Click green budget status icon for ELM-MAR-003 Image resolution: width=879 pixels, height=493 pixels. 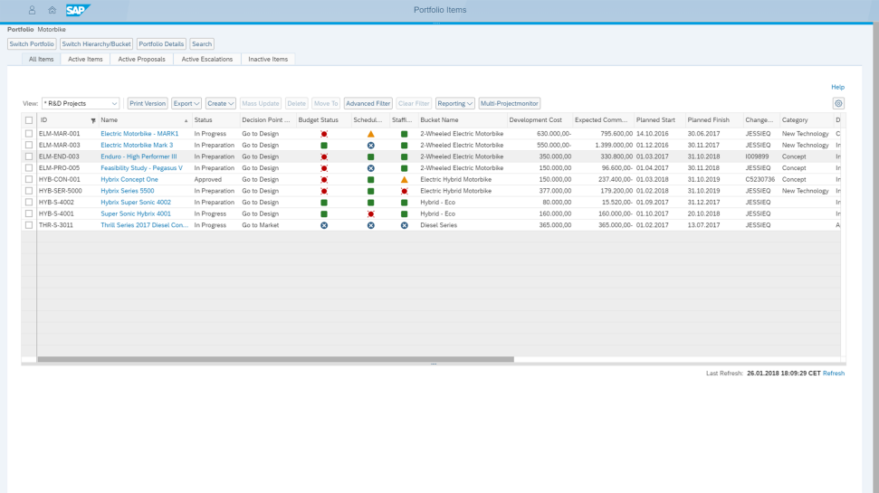(324, 145)
